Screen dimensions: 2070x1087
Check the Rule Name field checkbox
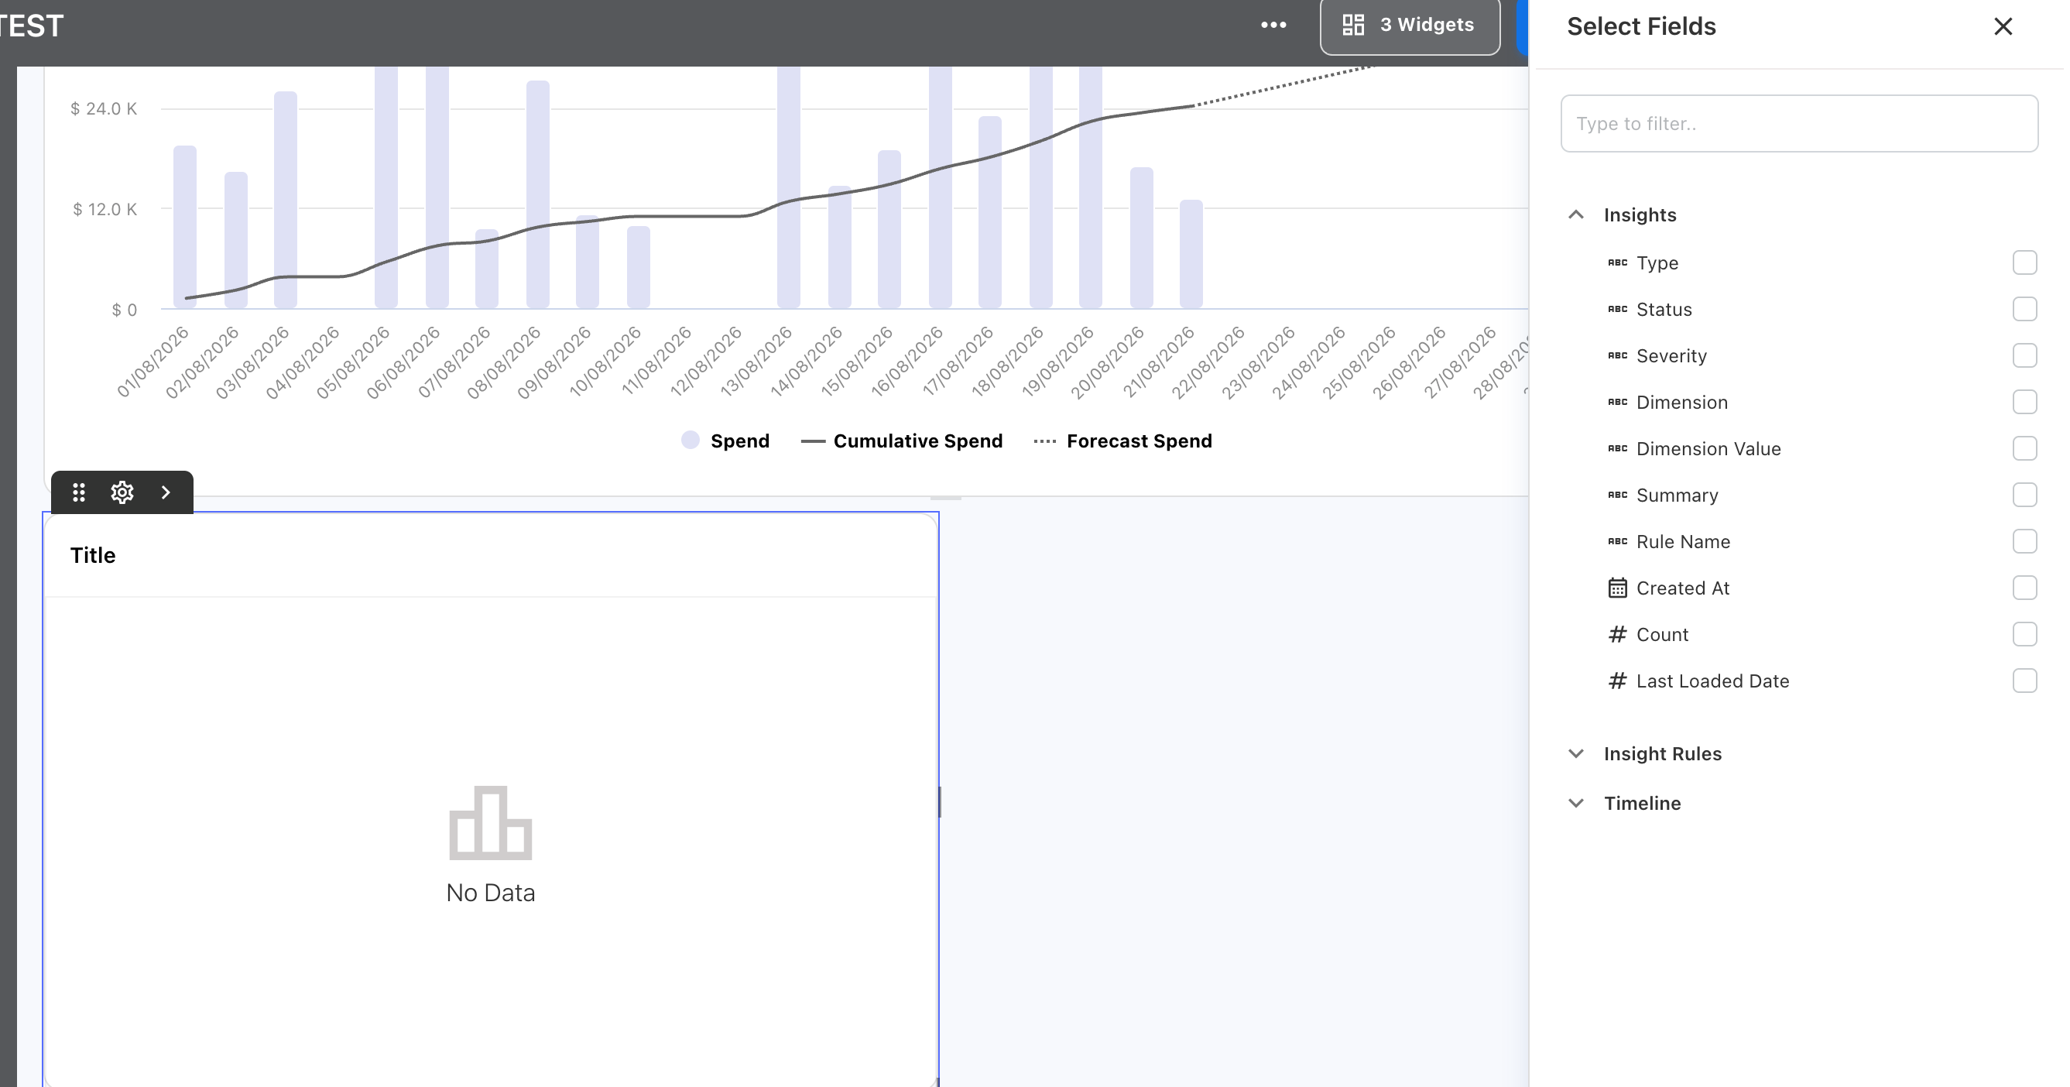(2024, 541)
